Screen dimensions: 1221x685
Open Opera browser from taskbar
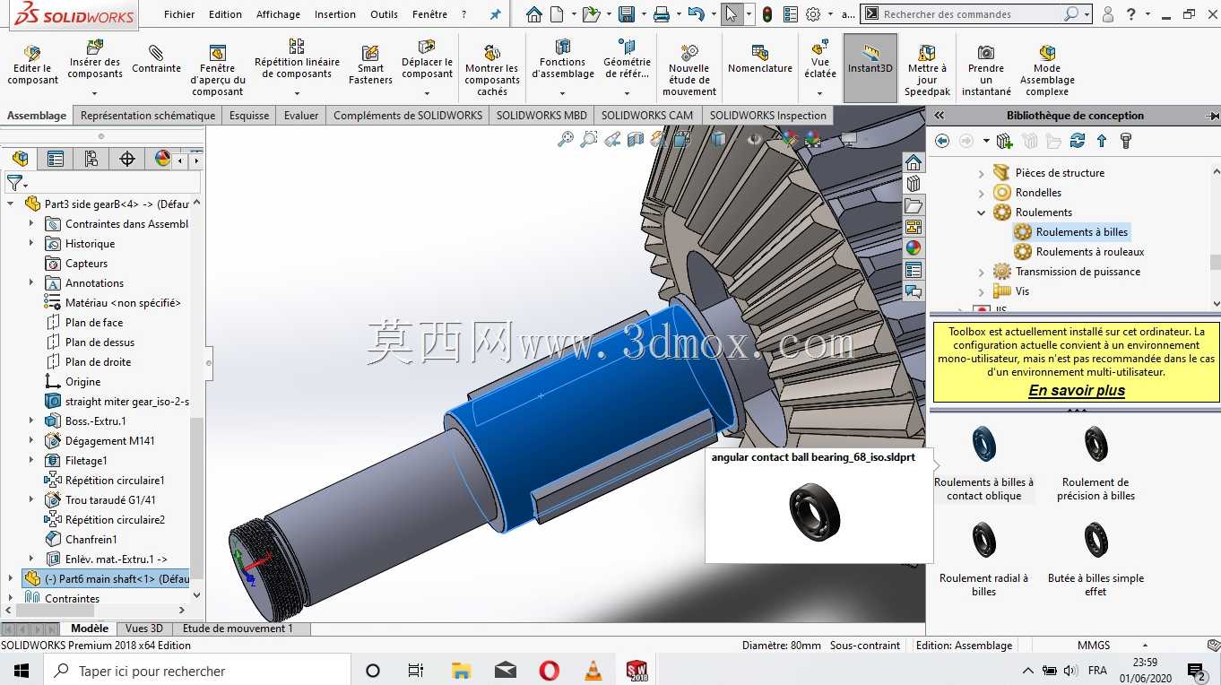coord(549,671)
